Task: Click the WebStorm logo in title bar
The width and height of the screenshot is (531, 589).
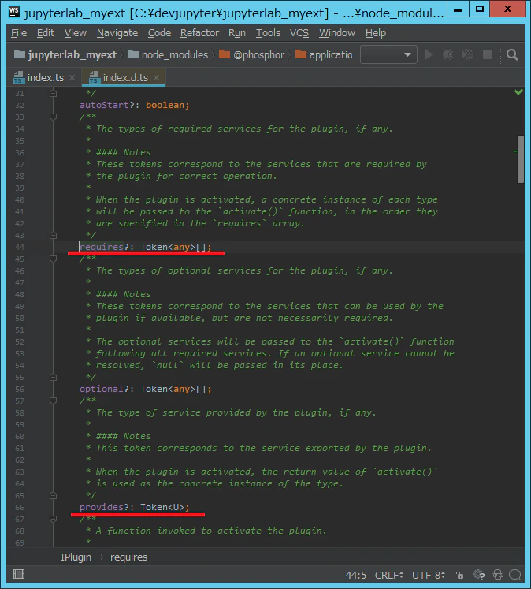Action: tap(14, 12)
